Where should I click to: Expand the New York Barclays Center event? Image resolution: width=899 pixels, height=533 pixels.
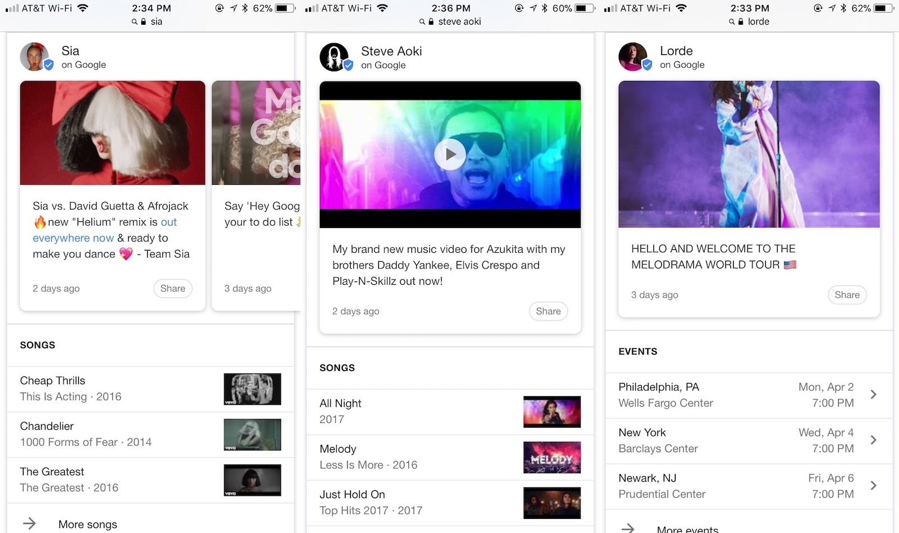click(x=873, y=440)
